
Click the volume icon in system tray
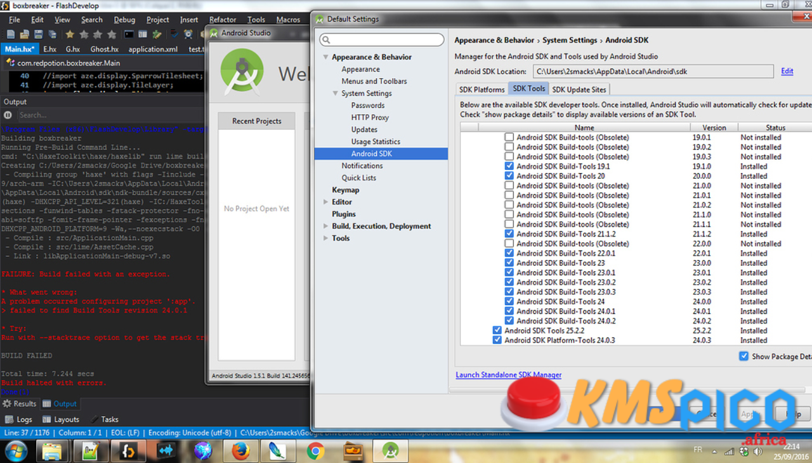757,452
